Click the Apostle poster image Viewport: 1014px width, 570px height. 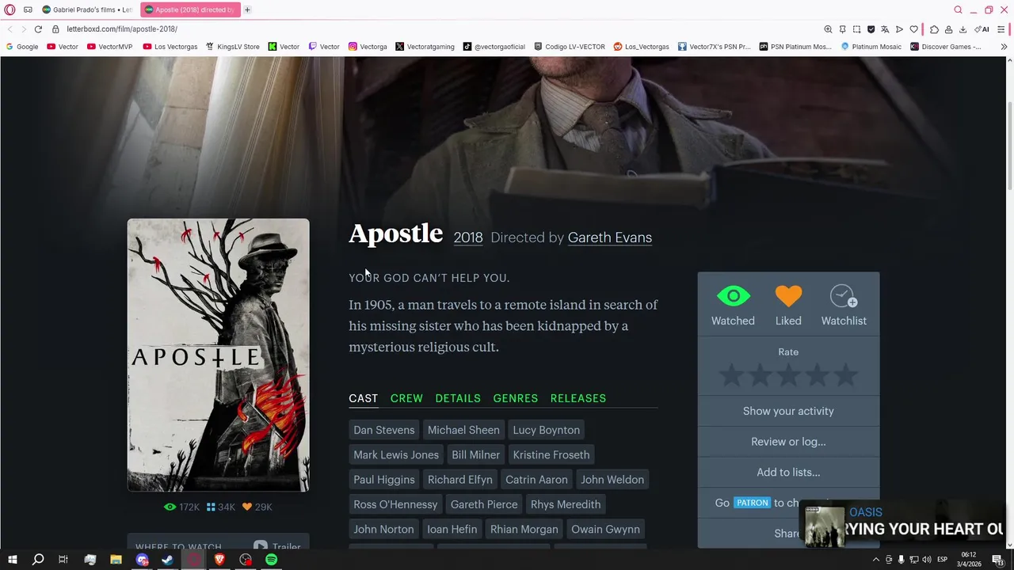[x=219, y=355]
